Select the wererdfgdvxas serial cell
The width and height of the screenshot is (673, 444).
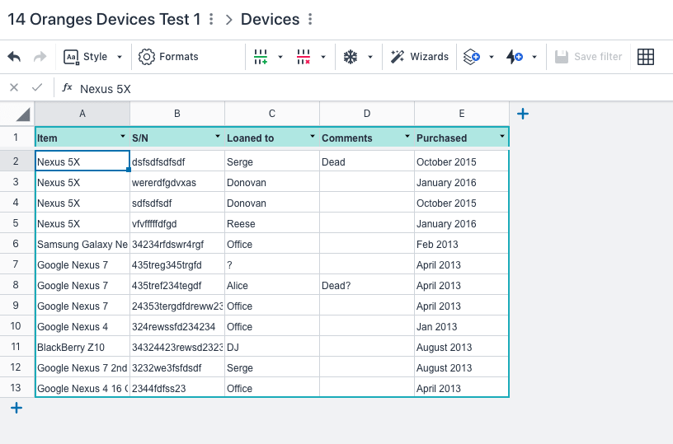177,182
